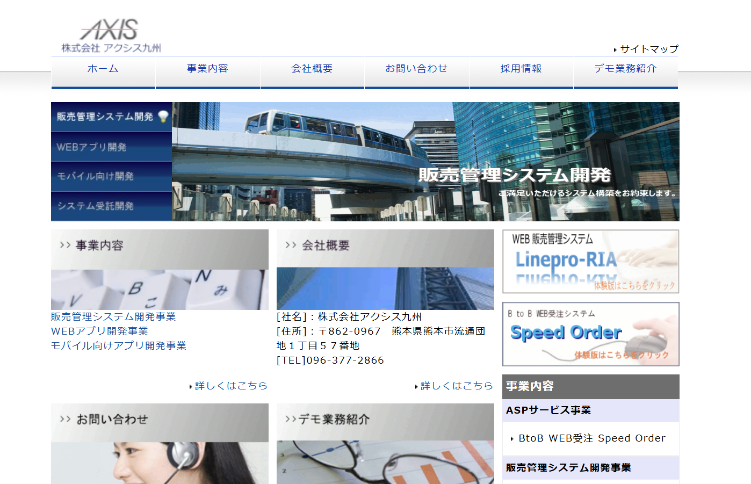
Task: Open システム受託開発 from side navigation
Action: pyautogui.click(x=107, y=205)
